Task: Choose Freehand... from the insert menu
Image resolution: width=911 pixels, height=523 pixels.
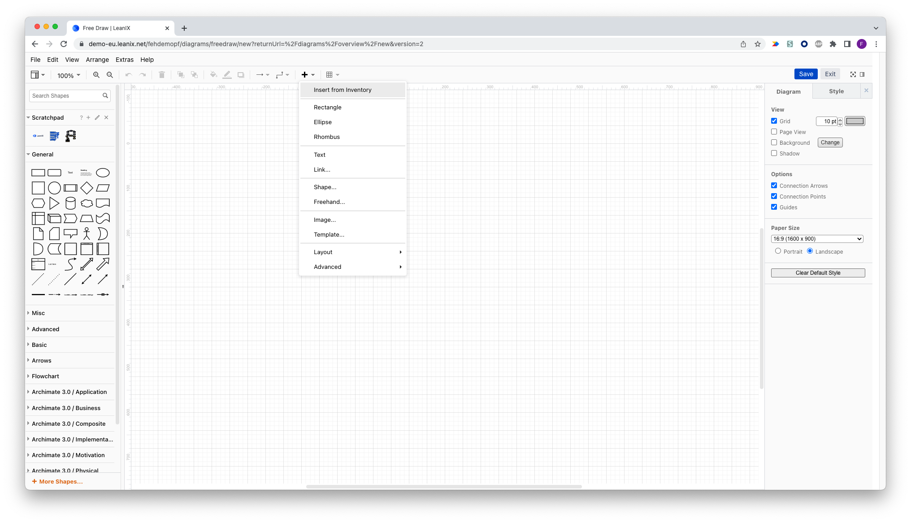Action: click(x=353, y=202)
